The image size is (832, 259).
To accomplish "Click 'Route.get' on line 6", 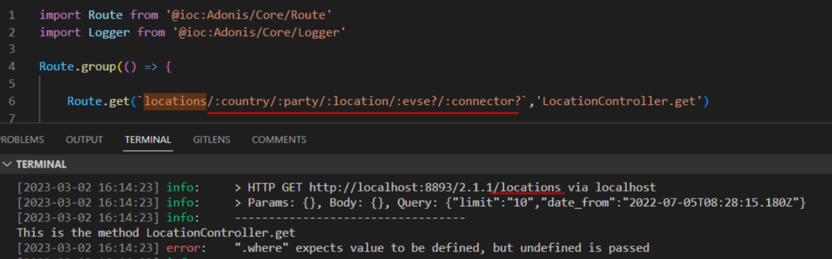I will click(x=99, y=101).
